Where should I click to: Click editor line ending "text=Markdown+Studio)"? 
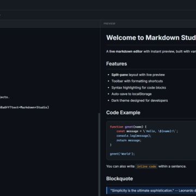tap(24, 107)
